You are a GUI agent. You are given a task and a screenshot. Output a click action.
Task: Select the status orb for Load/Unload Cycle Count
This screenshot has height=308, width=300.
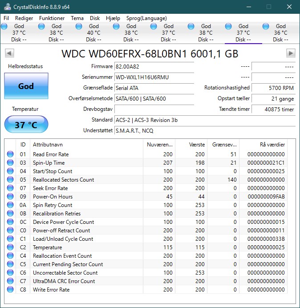click(10, 239)
